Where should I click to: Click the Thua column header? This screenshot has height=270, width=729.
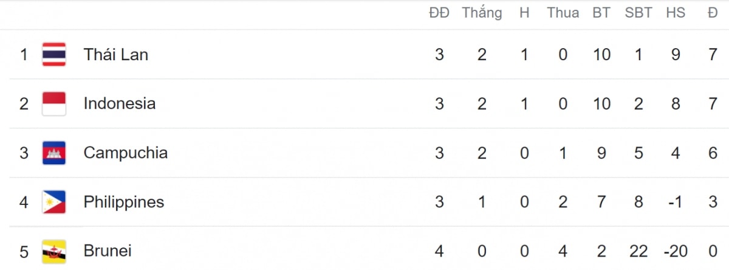click(x=563, y=13)
